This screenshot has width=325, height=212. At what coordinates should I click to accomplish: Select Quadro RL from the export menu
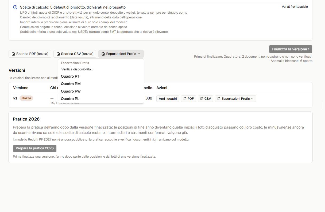click(x=101, y=99)
